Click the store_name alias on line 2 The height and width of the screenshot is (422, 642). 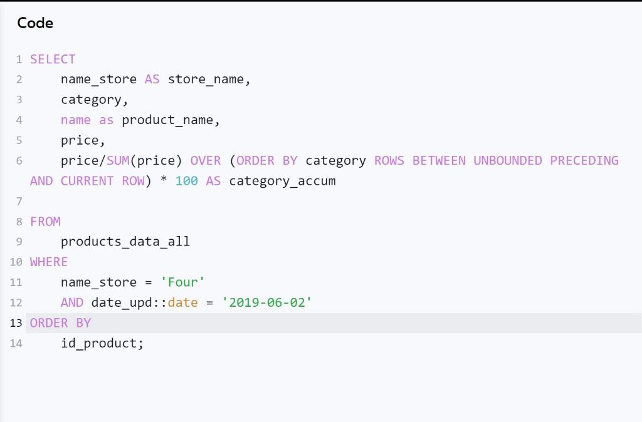(x=208, y=79)
